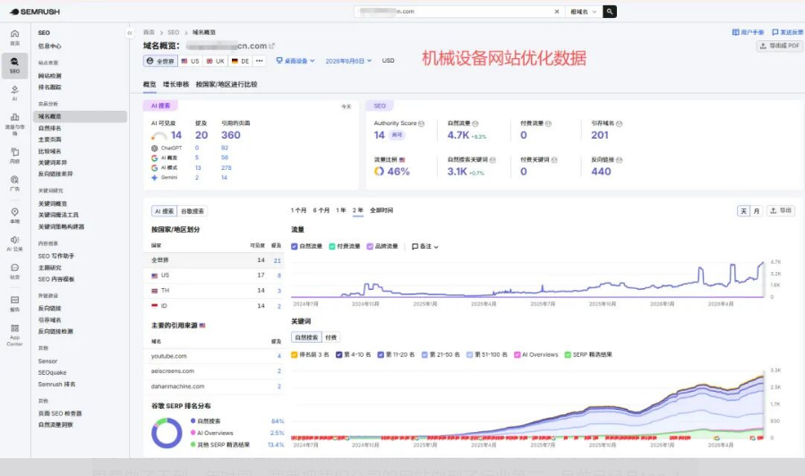Click the youtube.com citation source
Viewport: 805px width, 476px height.
[169, 356]
